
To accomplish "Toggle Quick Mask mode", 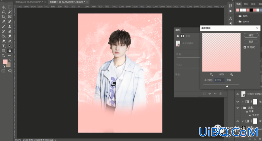I will pyautogui.click(x=3, y=71).
